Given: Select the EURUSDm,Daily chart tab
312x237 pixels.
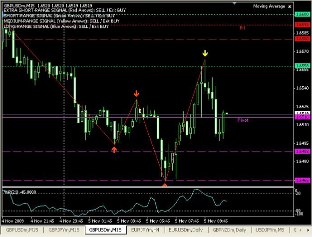Looking at the screenshot, I should pos(186,230).
